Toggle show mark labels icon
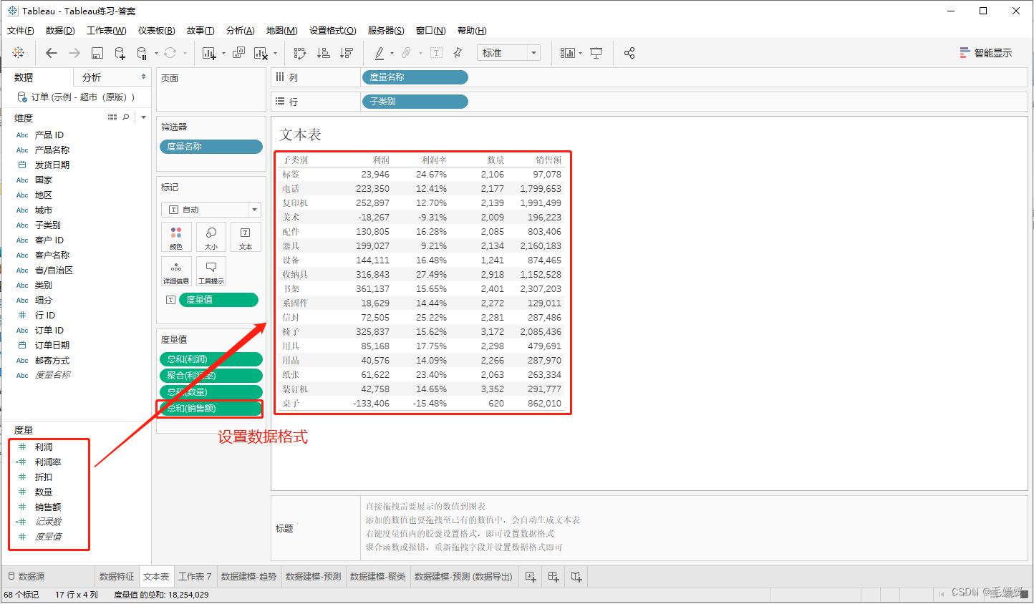The image size is (1034, 604). pos(436,53)
